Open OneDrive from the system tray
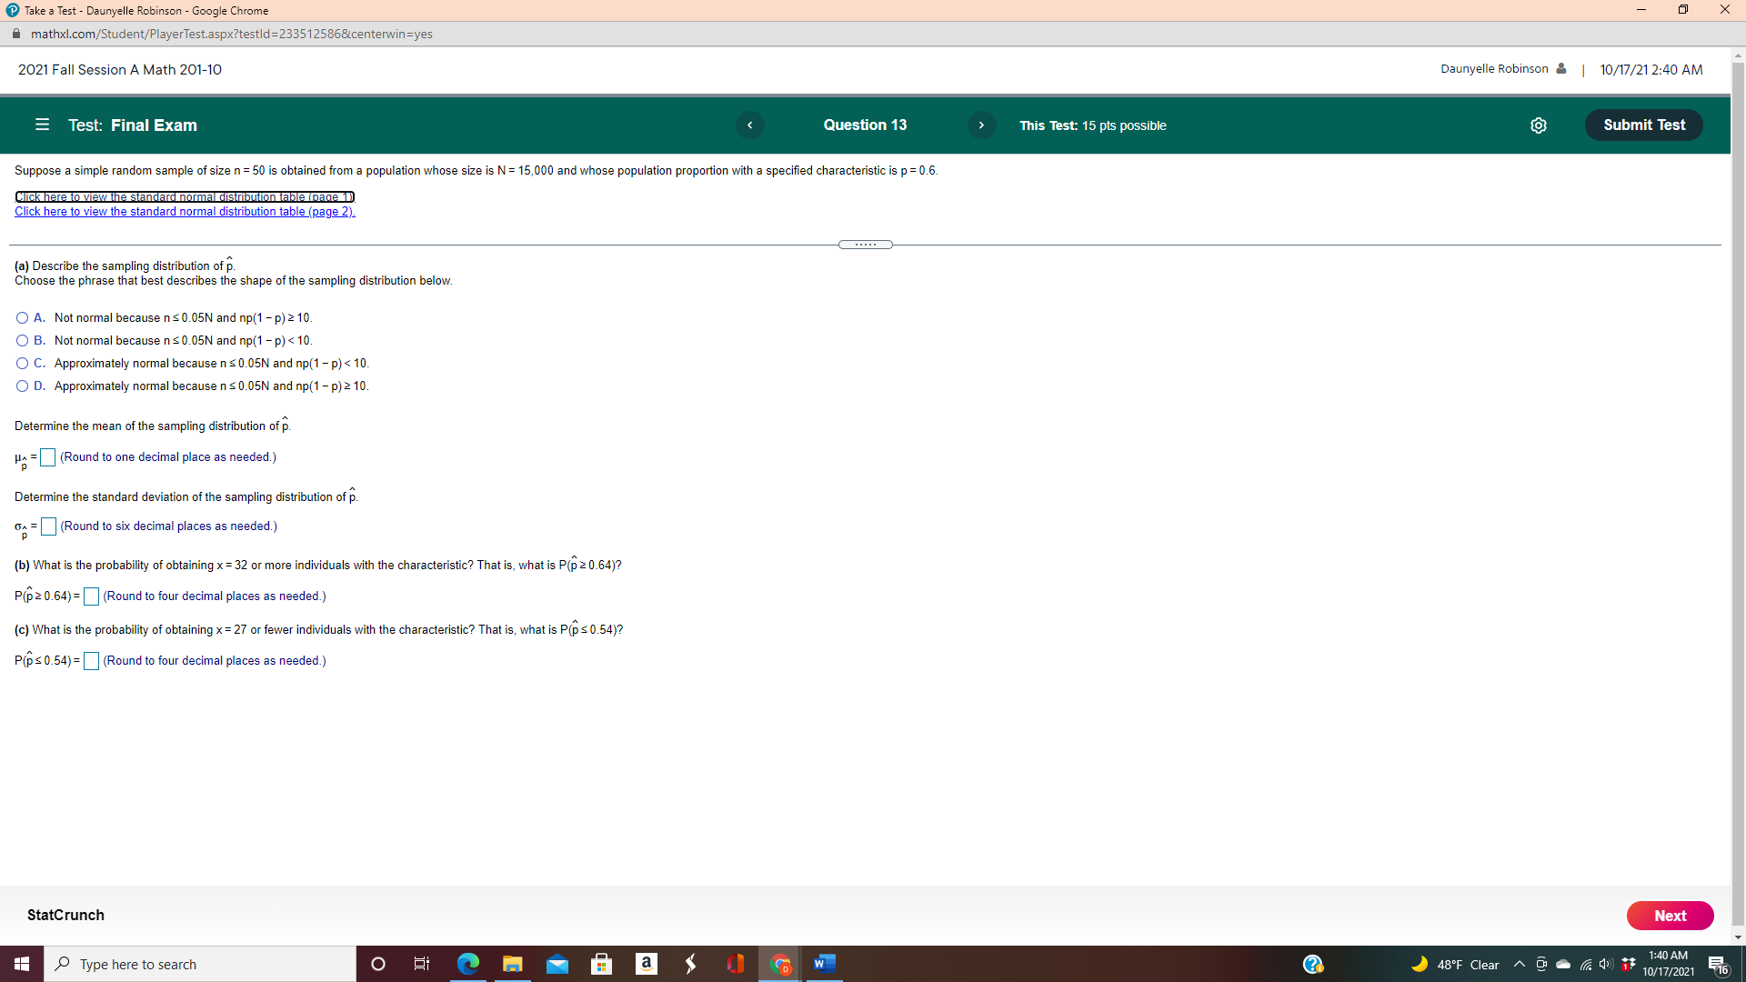Screen dimensions: 1746x982 [x=1563, y=964]
